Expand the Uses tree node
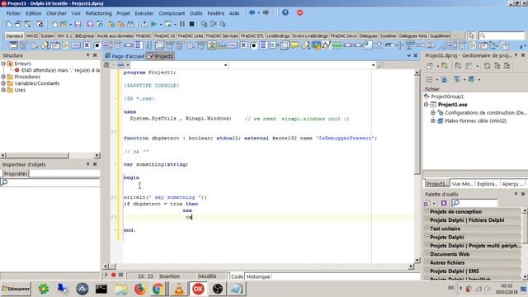 point(3,90)
